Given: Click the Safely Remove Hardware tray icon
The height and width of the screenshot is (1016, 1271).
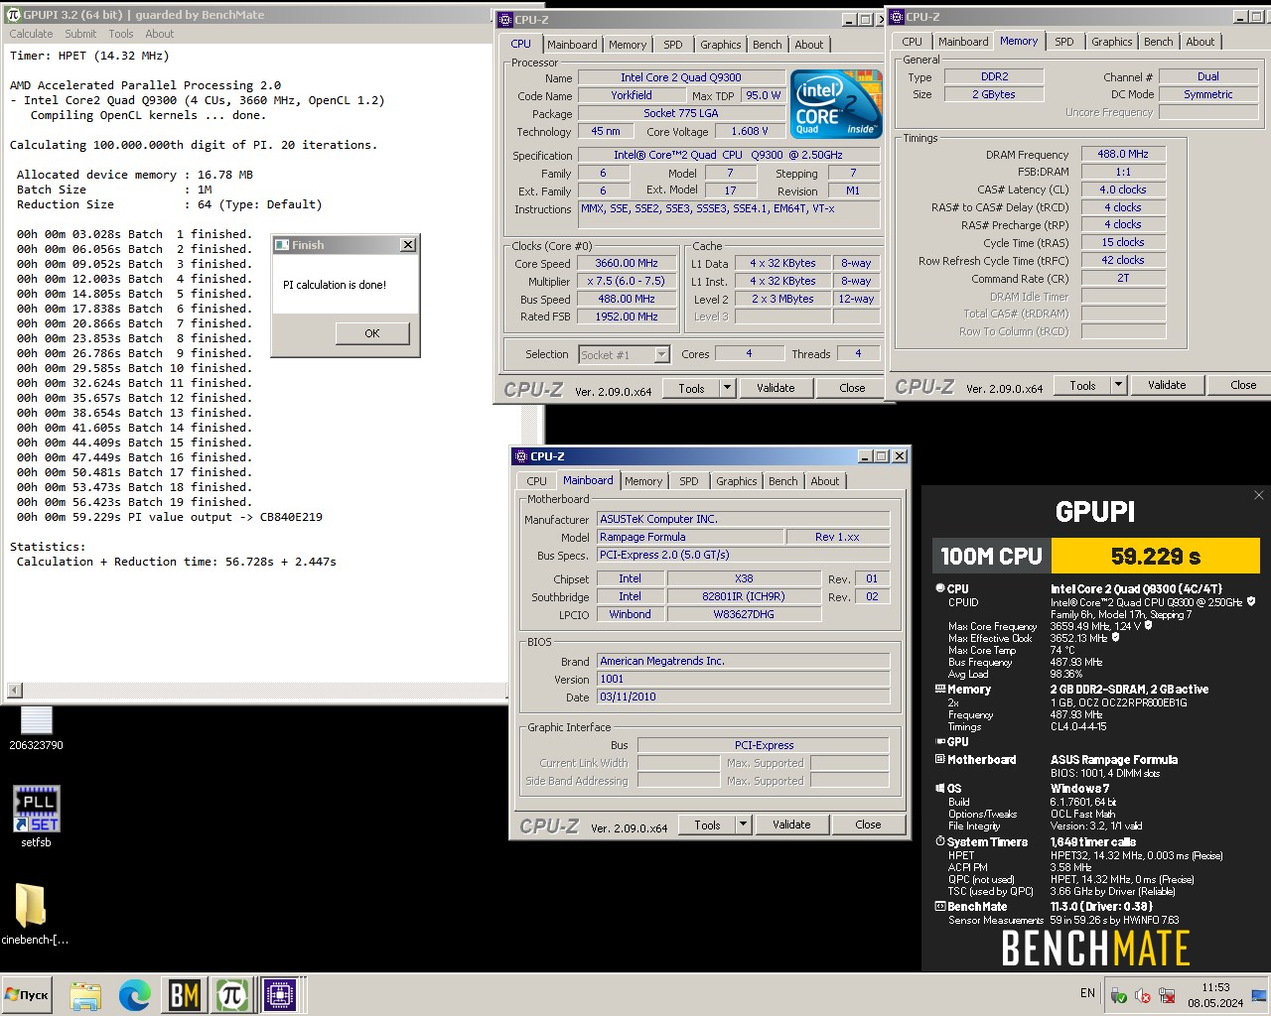Looking at the screenshot, I should [1119, 995].
